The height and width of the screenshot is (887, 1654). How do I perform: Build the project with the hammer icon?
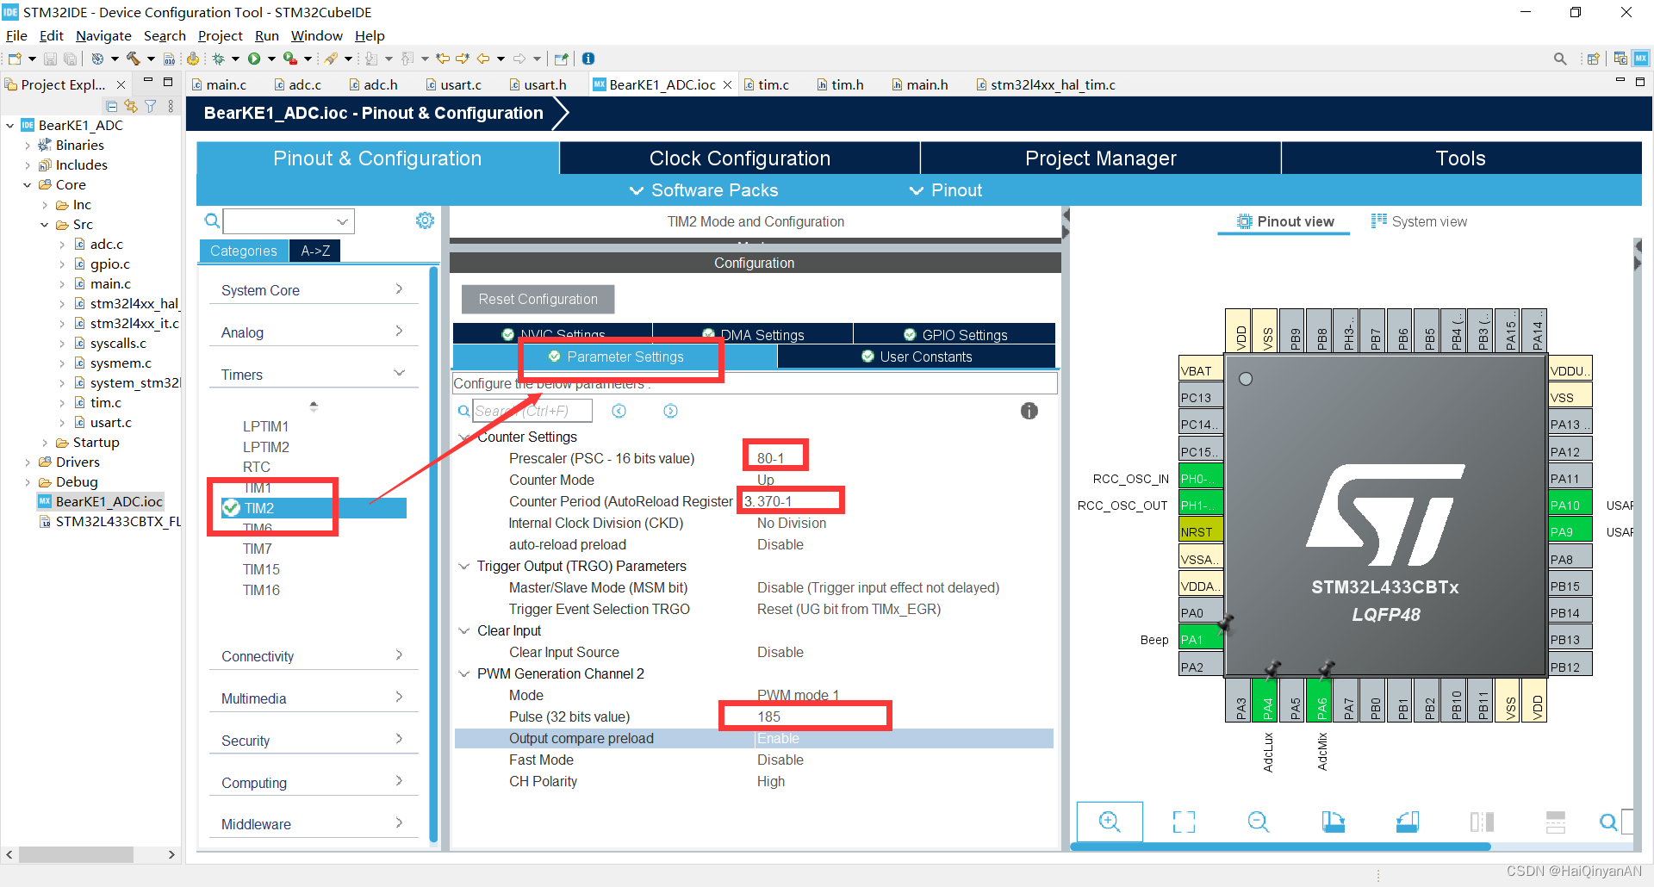133,59
